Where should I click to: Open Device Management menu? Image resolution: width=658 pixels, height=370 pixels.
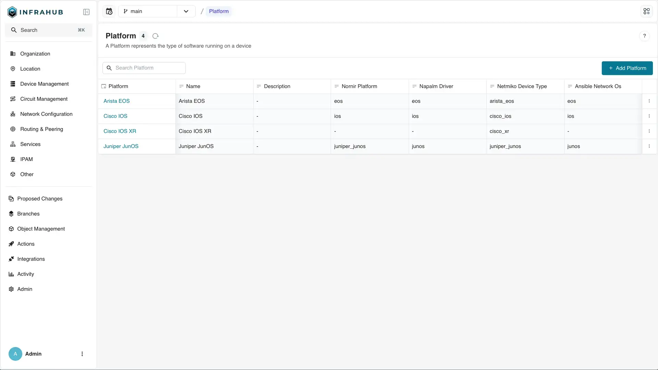click(49, 84)
